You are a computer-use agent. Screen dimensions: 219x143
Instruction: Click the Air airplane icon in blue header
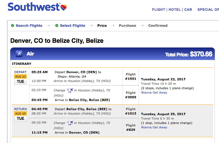(19, 54)
